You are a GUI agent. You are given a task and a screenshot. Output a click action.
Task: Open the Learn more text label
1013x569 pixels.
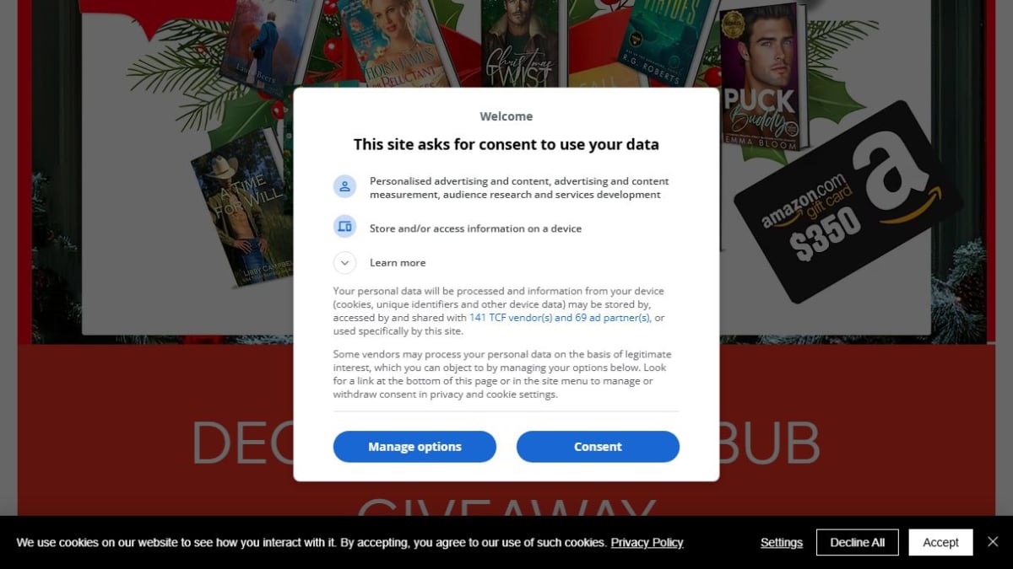click(398, 263)
